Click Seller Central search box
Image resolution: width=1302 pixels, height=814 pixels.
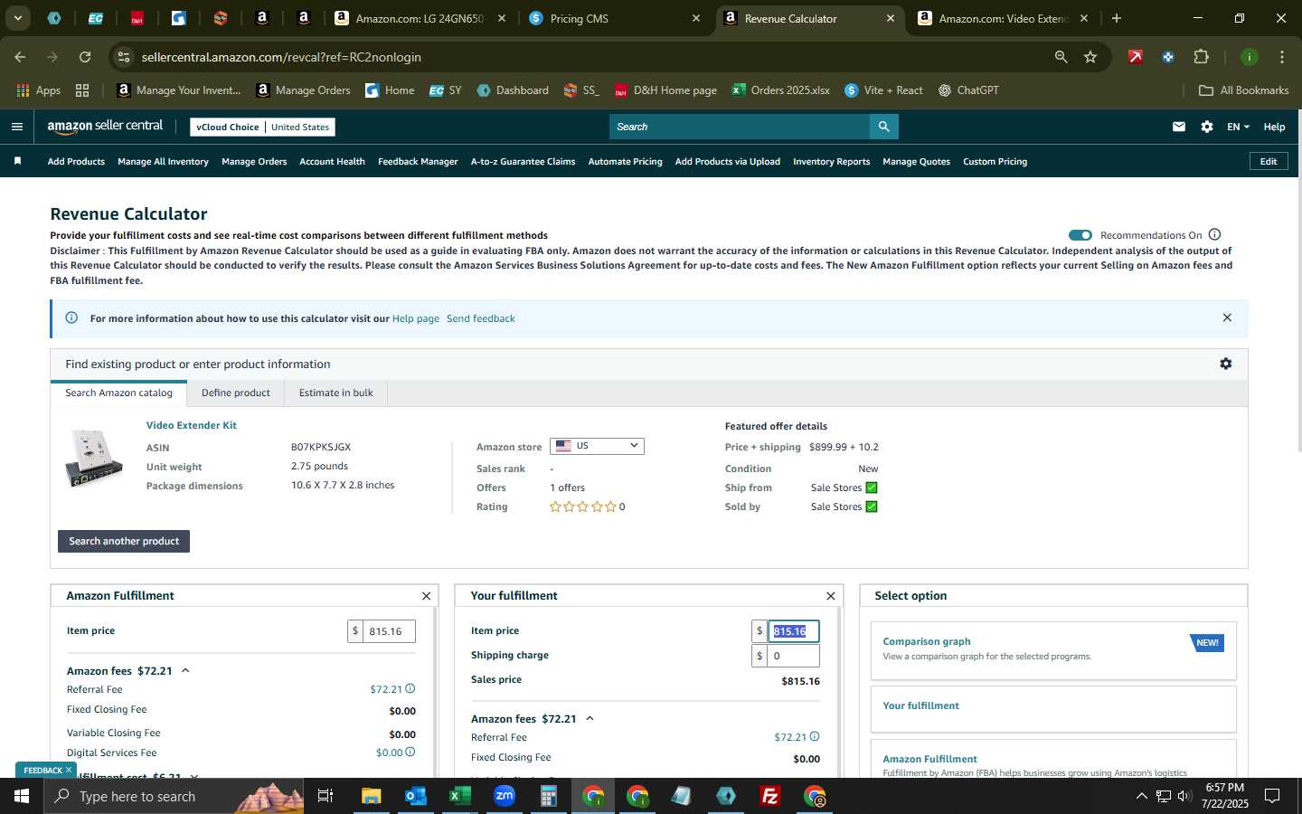tap(740, 127)
